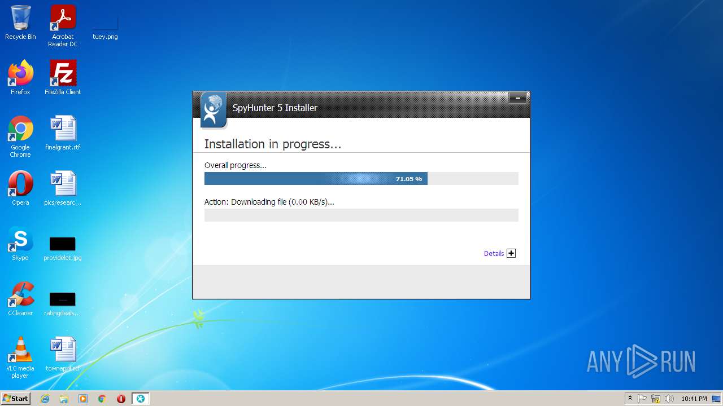Click the empty file download progress bar
The width and height of the screenshot is (723, 406).
(x=361, y=215)
